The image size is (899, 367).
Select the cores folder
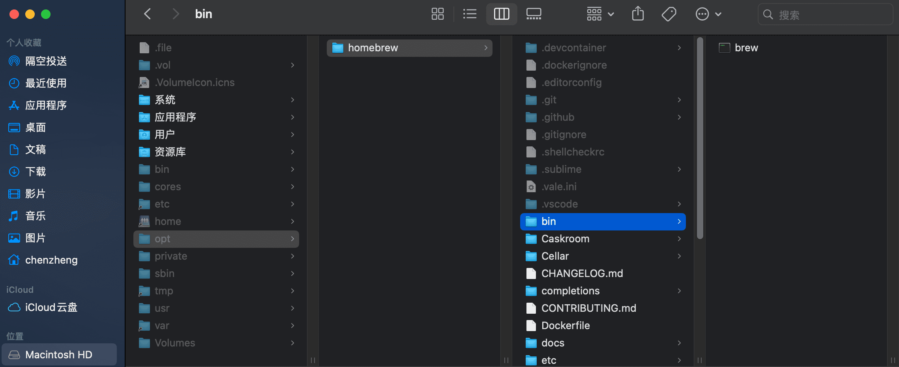pos(216,187)
